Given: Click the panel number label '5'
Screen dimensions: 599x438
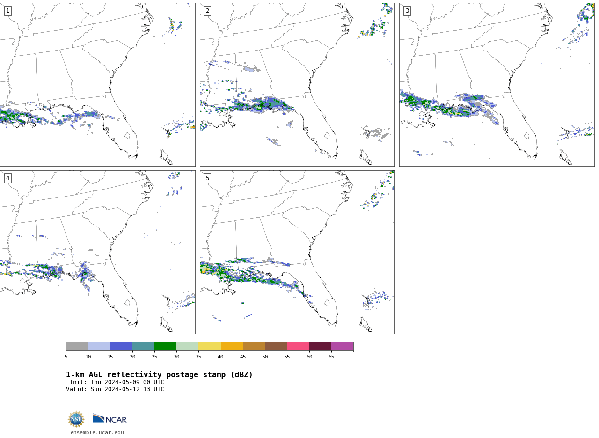Looking at the screenshot, I should pyautogui.click(x=207, y=178).
